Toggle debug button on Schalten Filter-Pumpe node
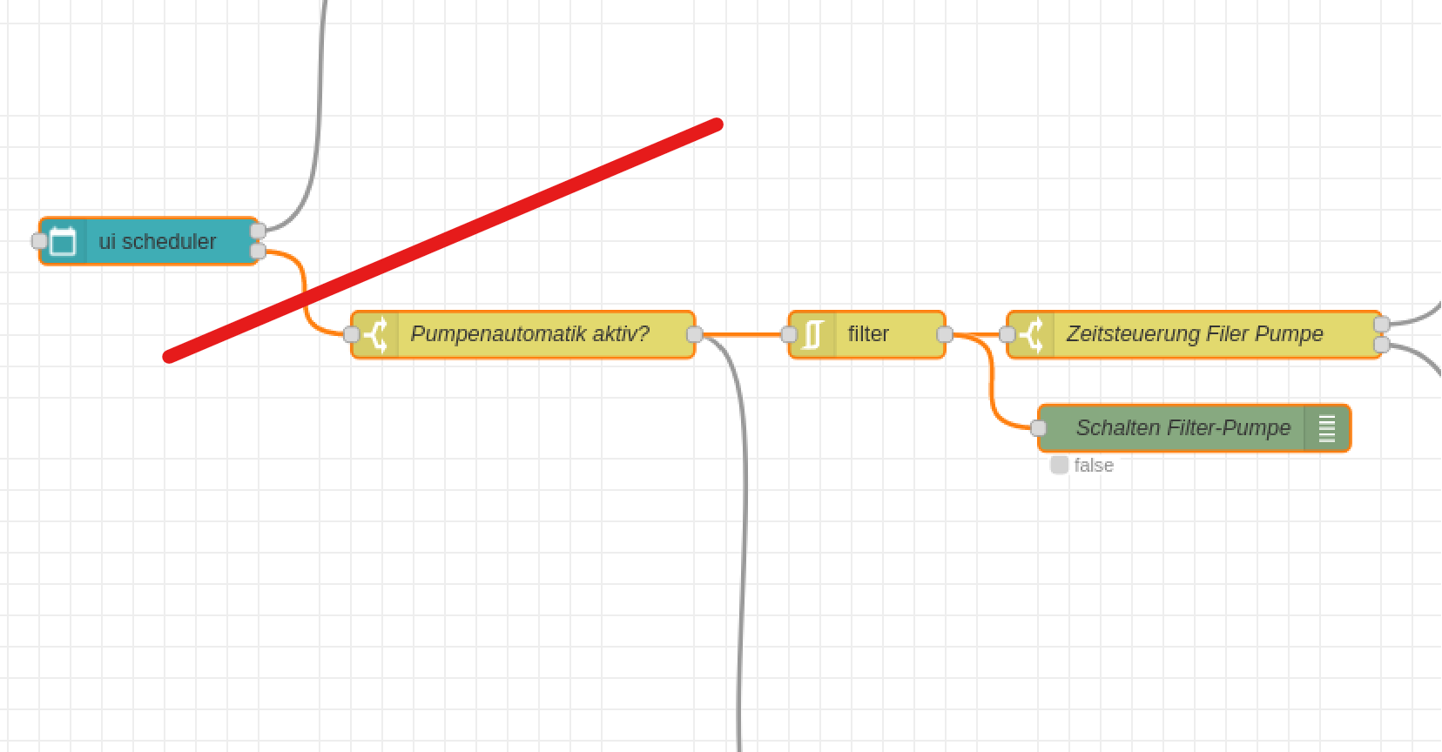This screenshot has width=1442, height=752. point(1327,428)
